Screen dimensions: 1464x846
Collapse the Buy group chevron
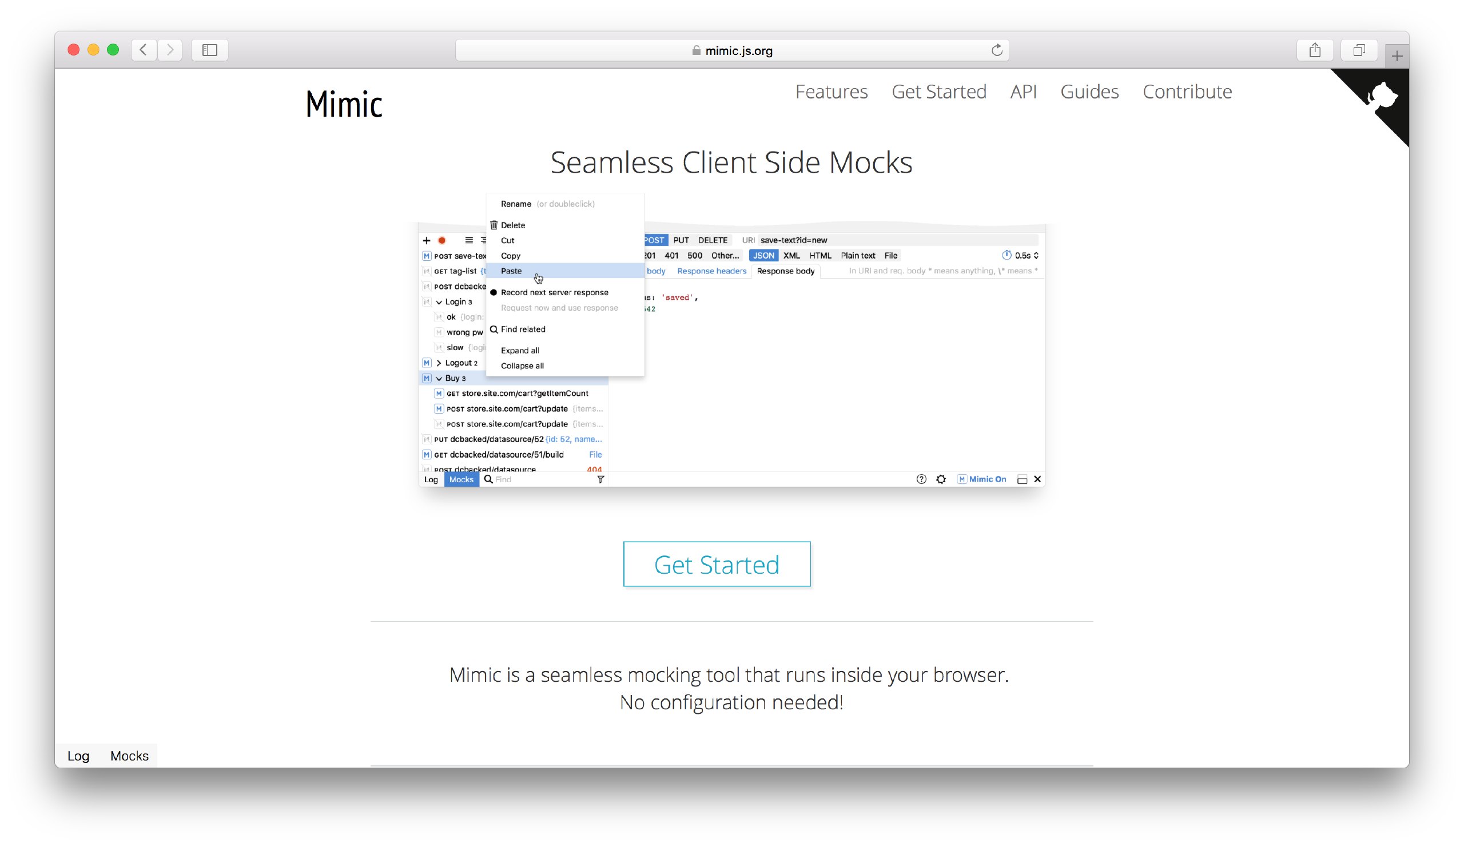pyautogui.click(x=439, y=378)
